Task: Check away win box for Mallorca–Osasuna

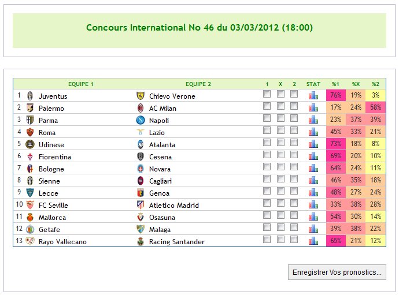Action: 294,215
